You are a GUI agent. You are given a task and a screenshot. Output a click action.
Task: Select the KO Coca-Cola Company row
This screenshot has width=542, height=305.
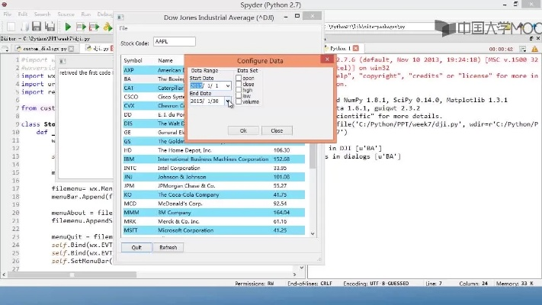[x=214, y=194]
